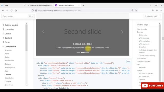Jump to With controls section

[144, 38]
